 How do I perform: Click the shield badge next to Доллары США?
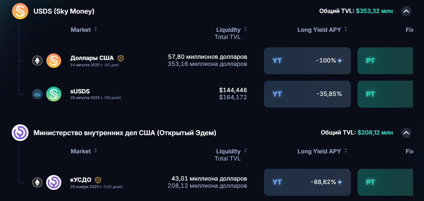(120, 58)
